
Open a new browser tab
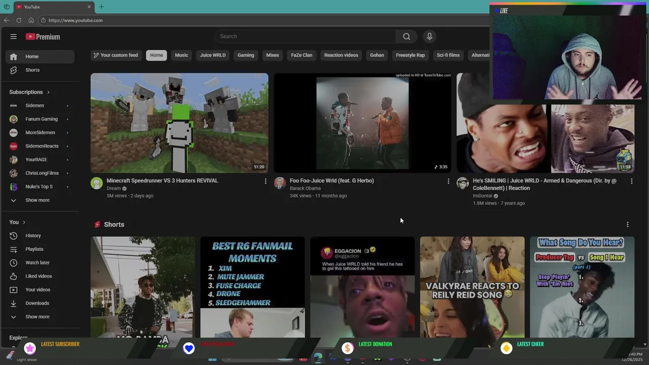click(x=101, y=7)
